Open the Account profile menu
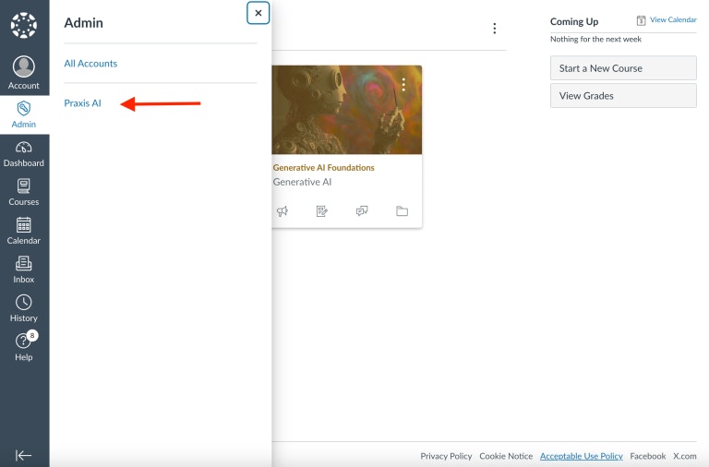The image size is (709, 467). [x=24, y=72]
